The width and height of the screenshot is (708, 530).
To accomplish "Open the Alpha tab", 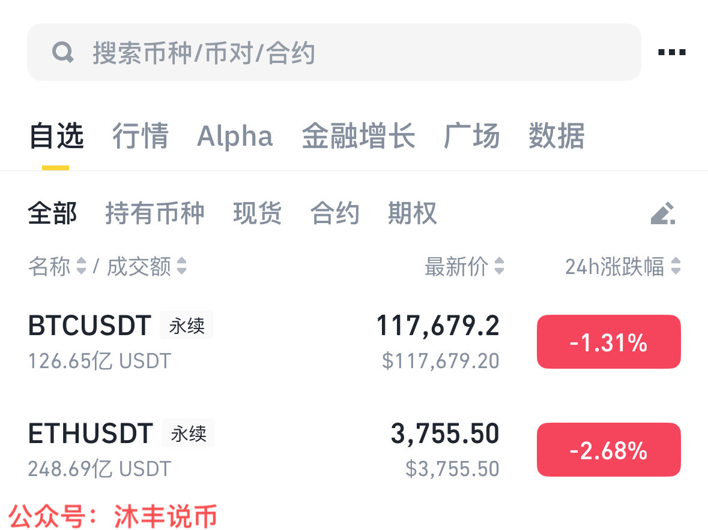I will click(235, 136).
